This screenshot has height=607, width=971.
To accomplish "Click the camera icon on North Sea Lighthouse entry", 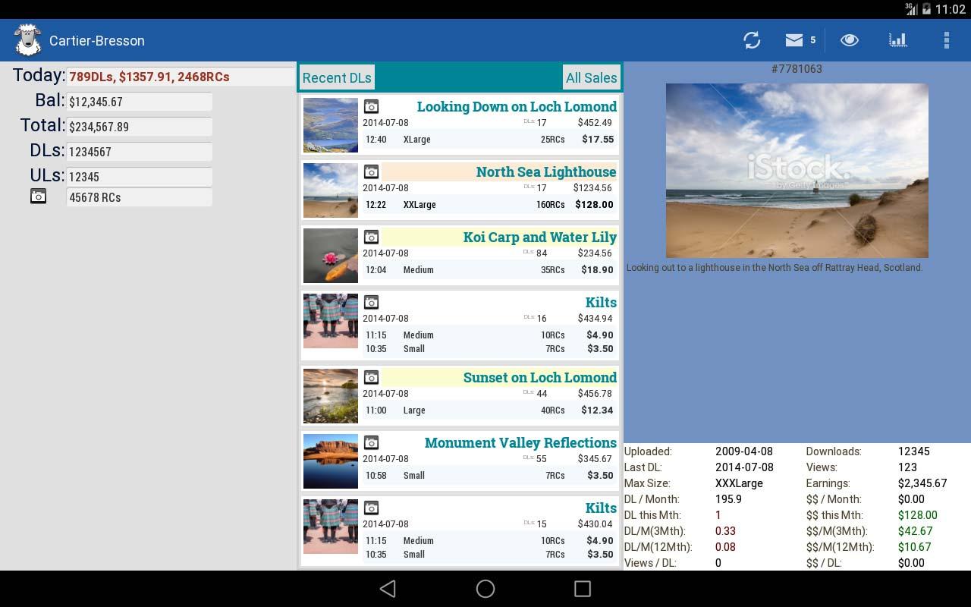I will (372, 171).
